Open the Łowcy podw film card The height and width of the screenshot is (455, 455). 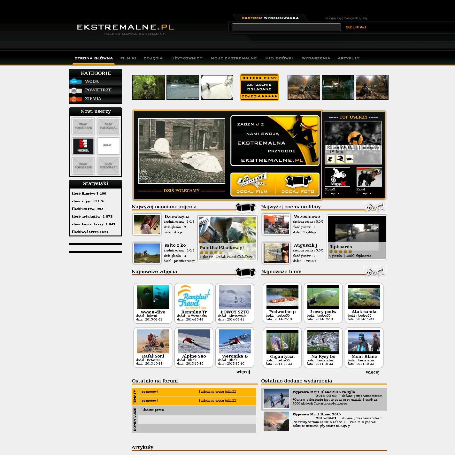(x=323, y=303)
